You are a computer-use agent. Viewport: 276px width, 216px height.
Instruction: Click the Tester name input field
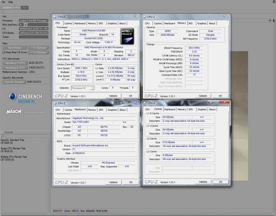33,37
